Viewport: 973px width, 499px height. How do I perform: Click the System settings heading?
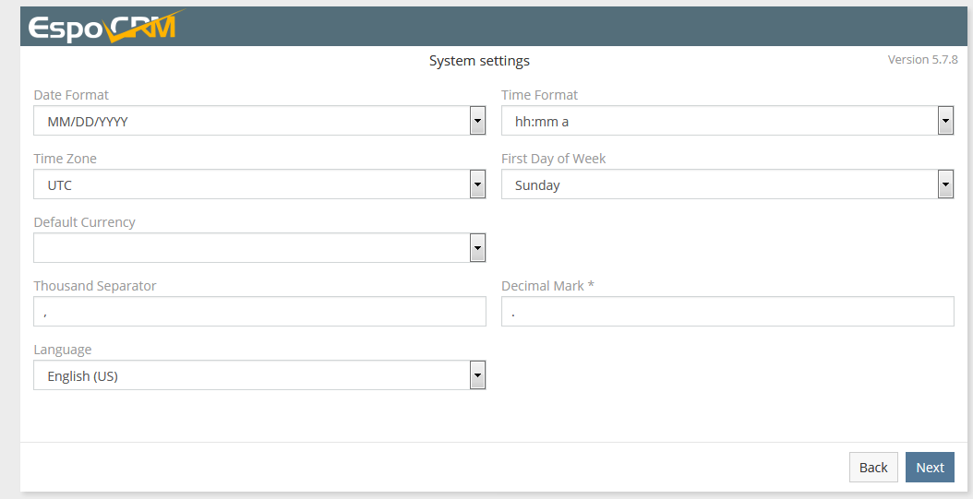click(479, 61)
